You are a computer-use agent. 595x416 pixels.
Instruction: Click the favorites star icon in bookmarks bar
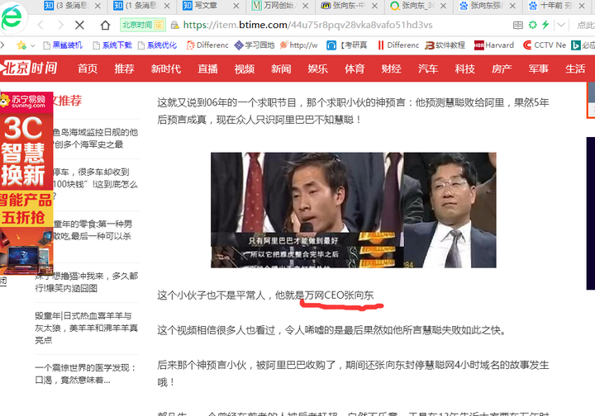click(20, 45)
